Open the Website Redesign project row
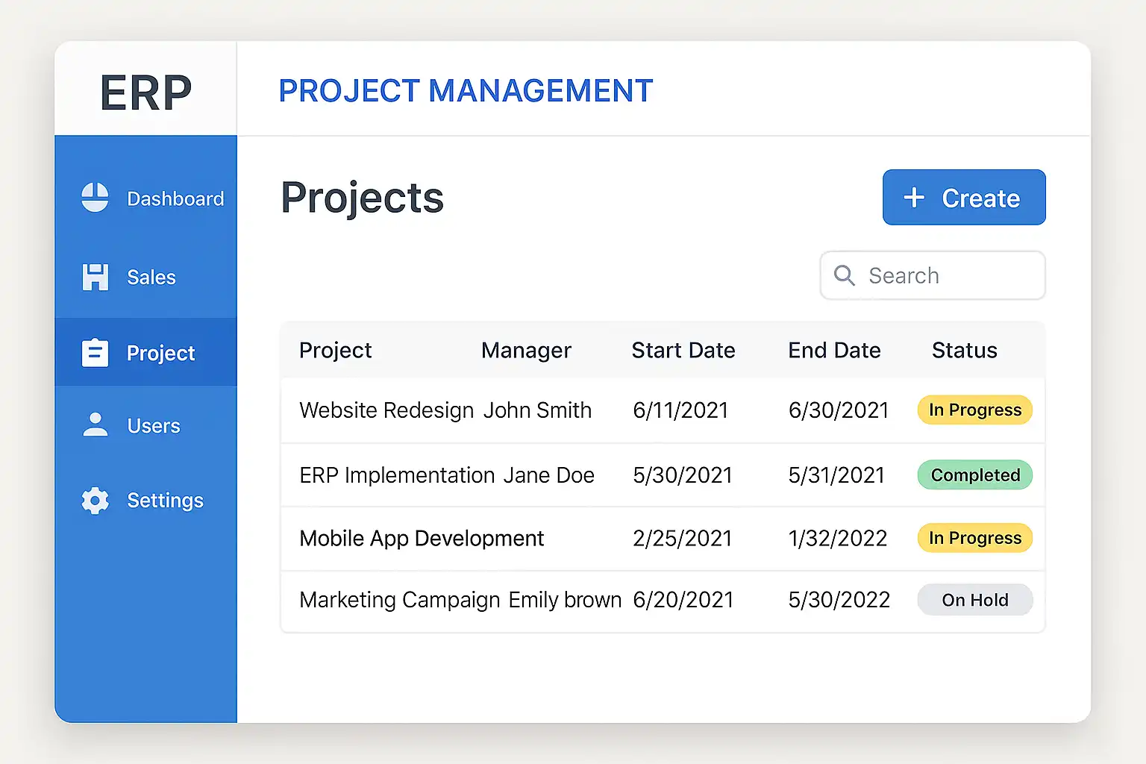 (386, 410)
